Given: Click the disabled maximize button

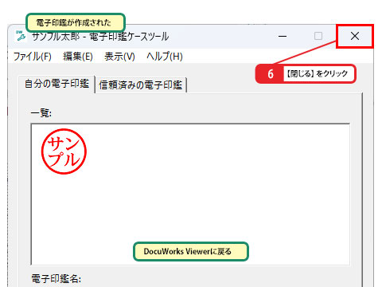Looking at the screenshot, I should pos(318,36).
